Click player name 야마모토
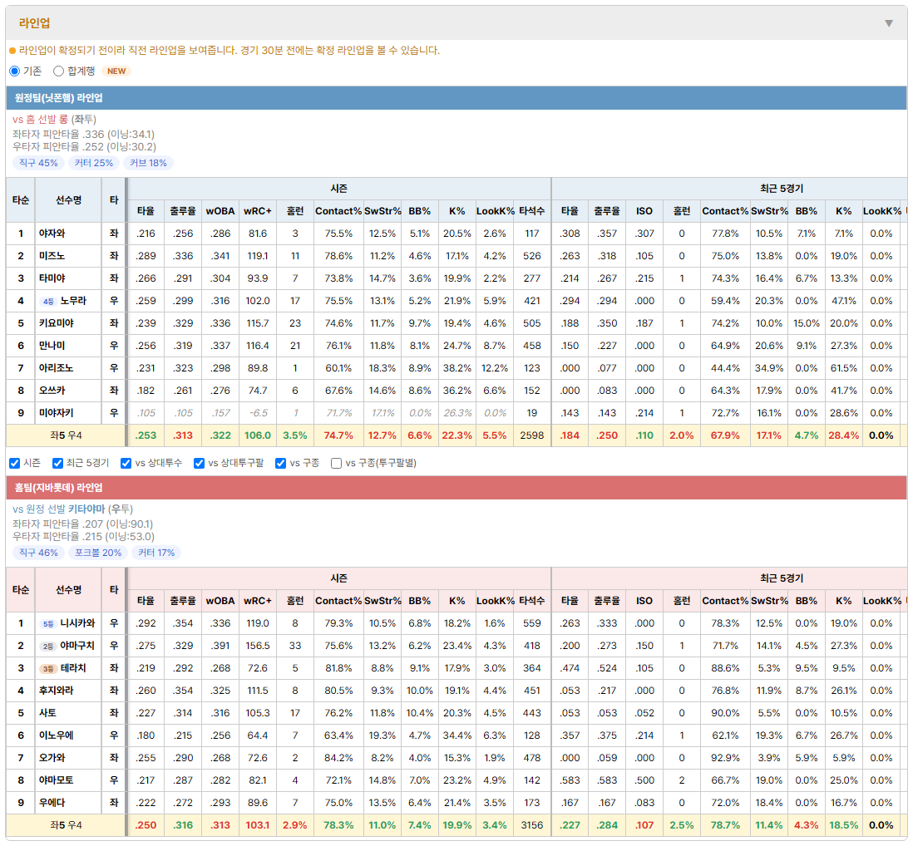 57,780
